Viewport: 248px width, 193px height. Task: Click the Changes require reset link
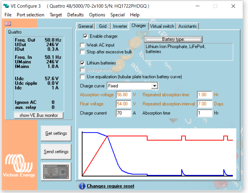(x=110, y=186)
